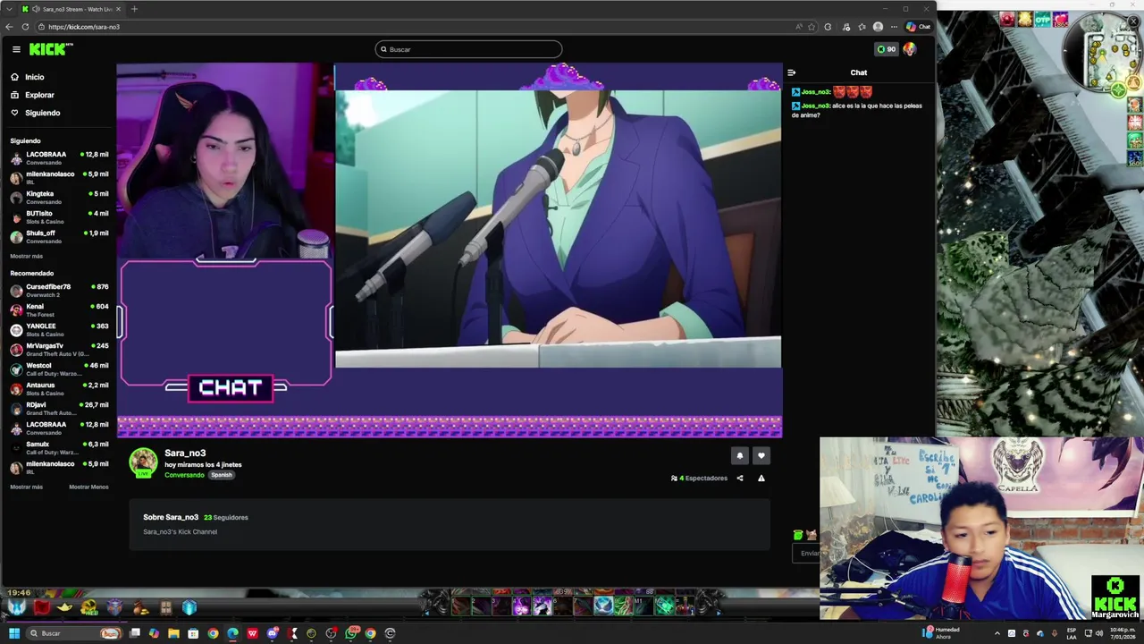Click the 90 Kicks balance button
The height and width of the screenshot is (644, 1144).
tap(887, 49)
